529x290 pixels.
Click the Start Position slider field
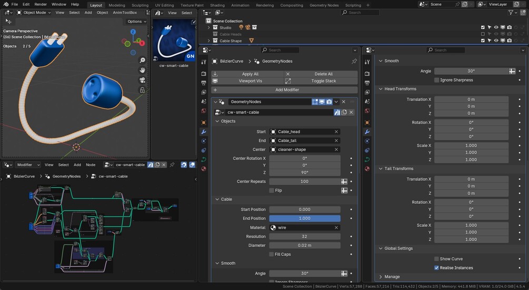click(305, 209)
